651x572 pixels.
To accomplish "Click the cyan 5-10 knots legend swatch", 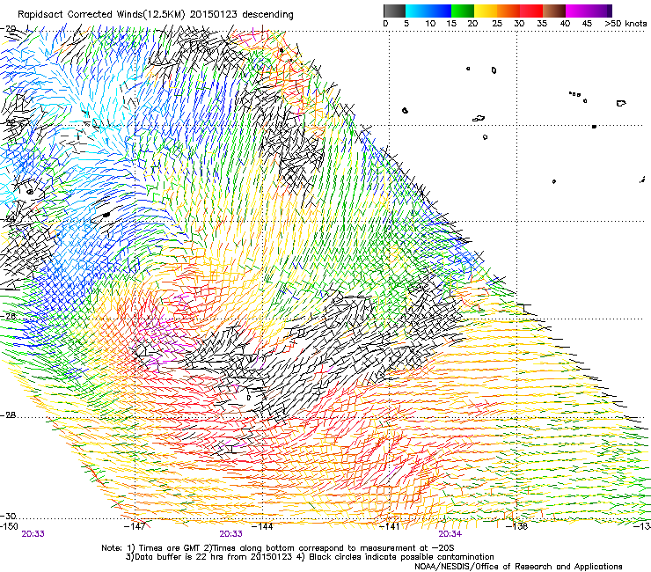I will pyautogui.click(x=416, y=11).
